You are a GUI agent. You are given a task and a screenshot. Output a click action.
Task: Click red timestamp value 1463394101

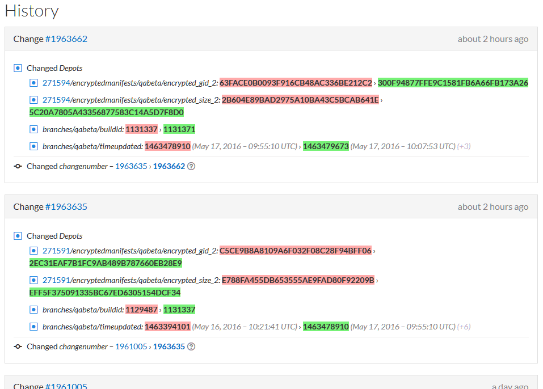167,327
